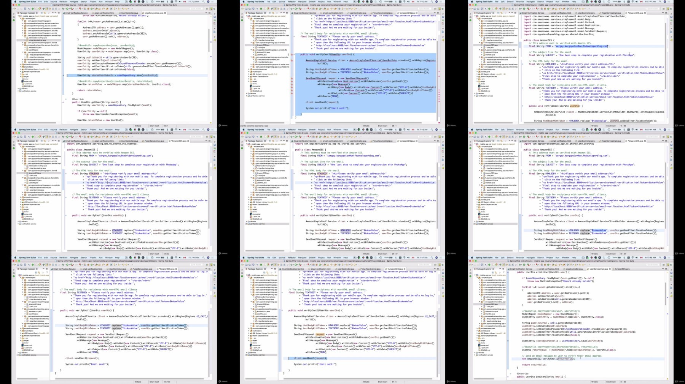Collapse verifyEmail method fold in 7:43 AM editor
Screen dimensions: 685x384
coord(294,215)
